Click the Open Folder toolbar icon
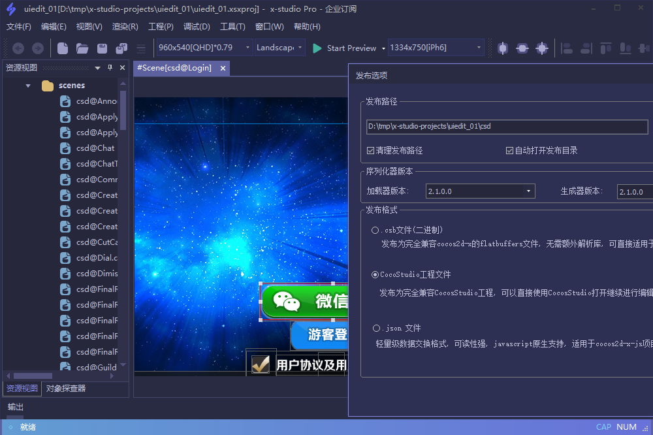 click(x=82, y=48)
